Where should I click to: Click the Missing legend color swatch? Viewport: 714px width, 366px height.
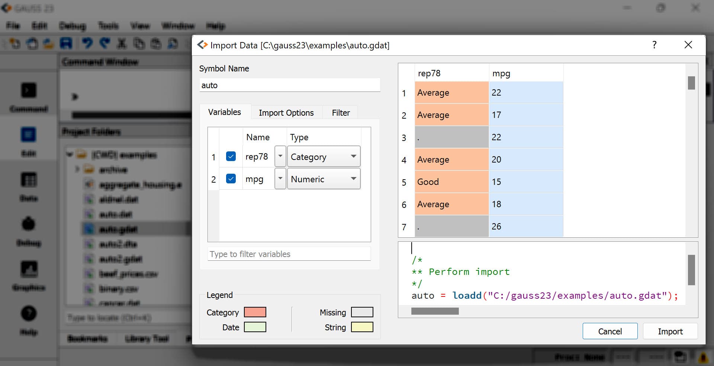pyautogui.click(x=362, y=312)
